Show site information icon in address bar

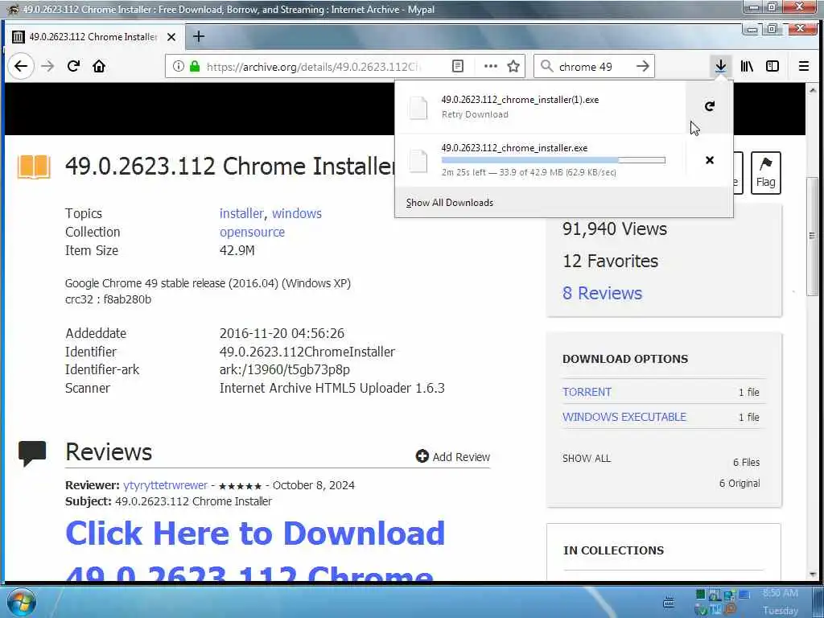178,66
